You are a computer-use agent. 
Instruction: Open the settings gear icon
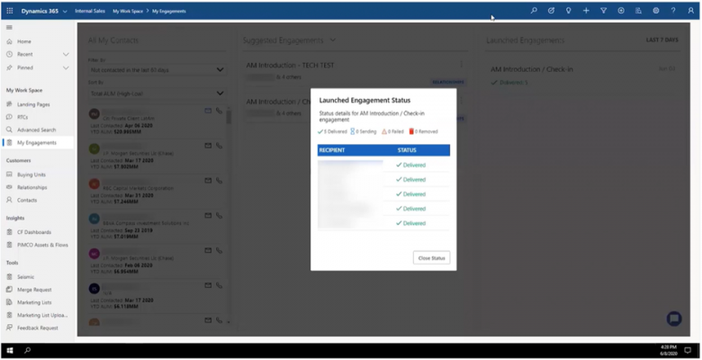[x=656, y=11]
